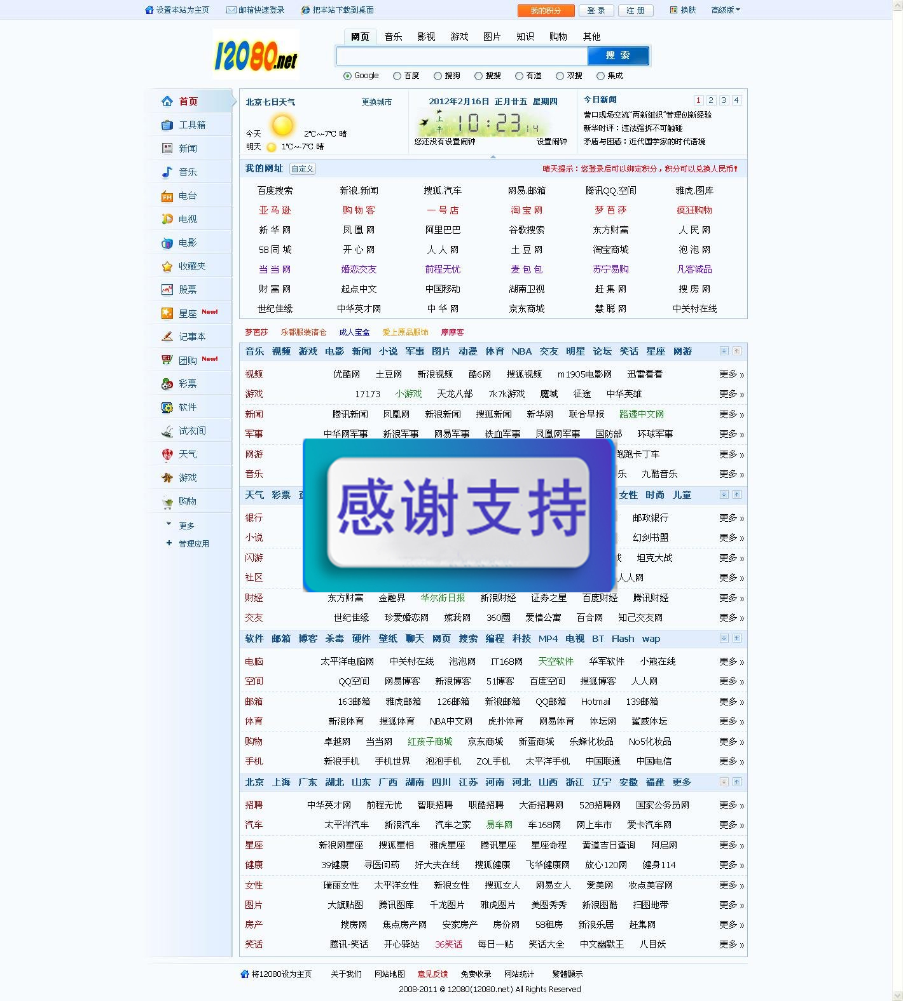The width and height of the screenshot is (903, 1001).
Task: Open the 高级版 dropdown at top right
Action: [726, 10]
